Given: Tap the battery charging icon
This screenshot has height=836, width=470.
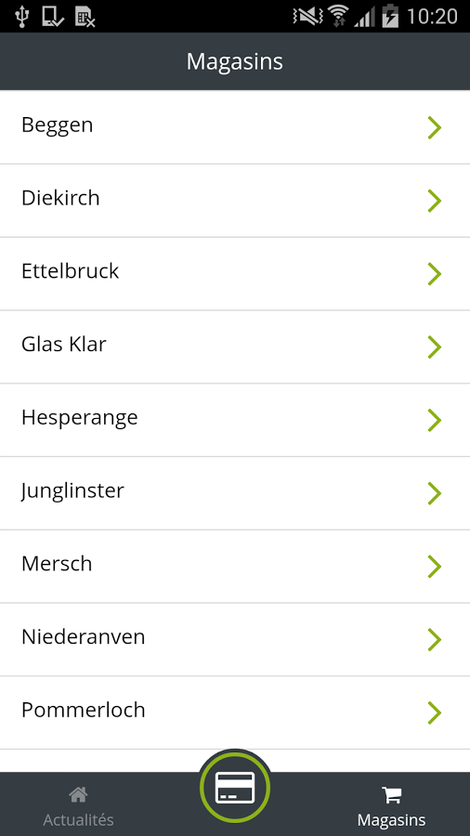Looking at the screenshot, I should click(x=391, y=16).
